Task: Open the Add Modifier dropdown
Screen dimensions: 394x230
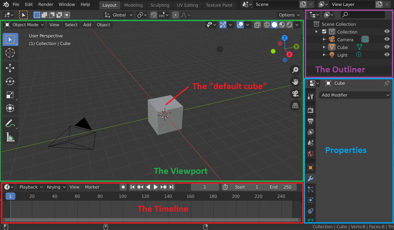Action: click(x=355, y=95)
